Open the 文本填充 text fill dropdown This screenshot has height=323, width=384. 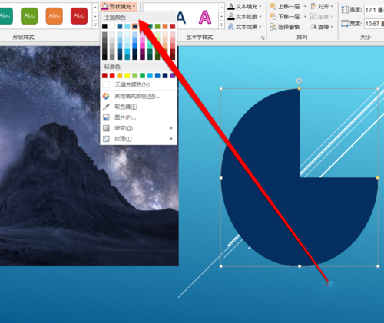(245, 6)
